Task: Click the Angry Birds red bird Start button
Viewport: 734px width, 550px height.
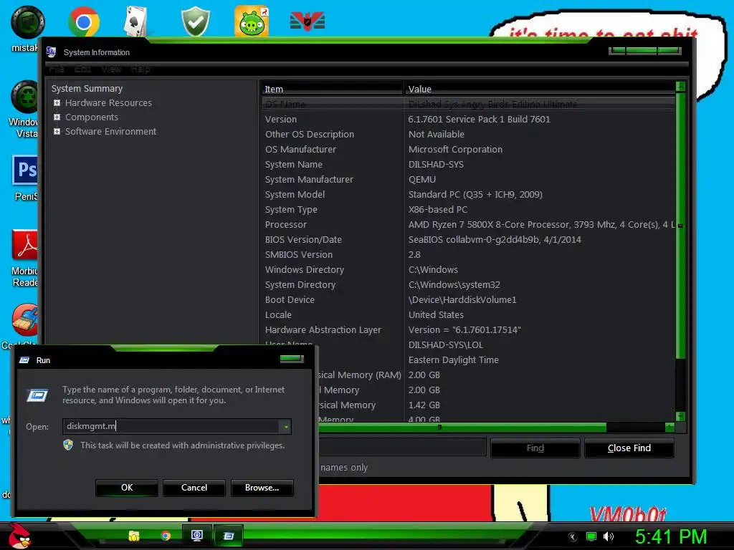Action: [19, 536]
